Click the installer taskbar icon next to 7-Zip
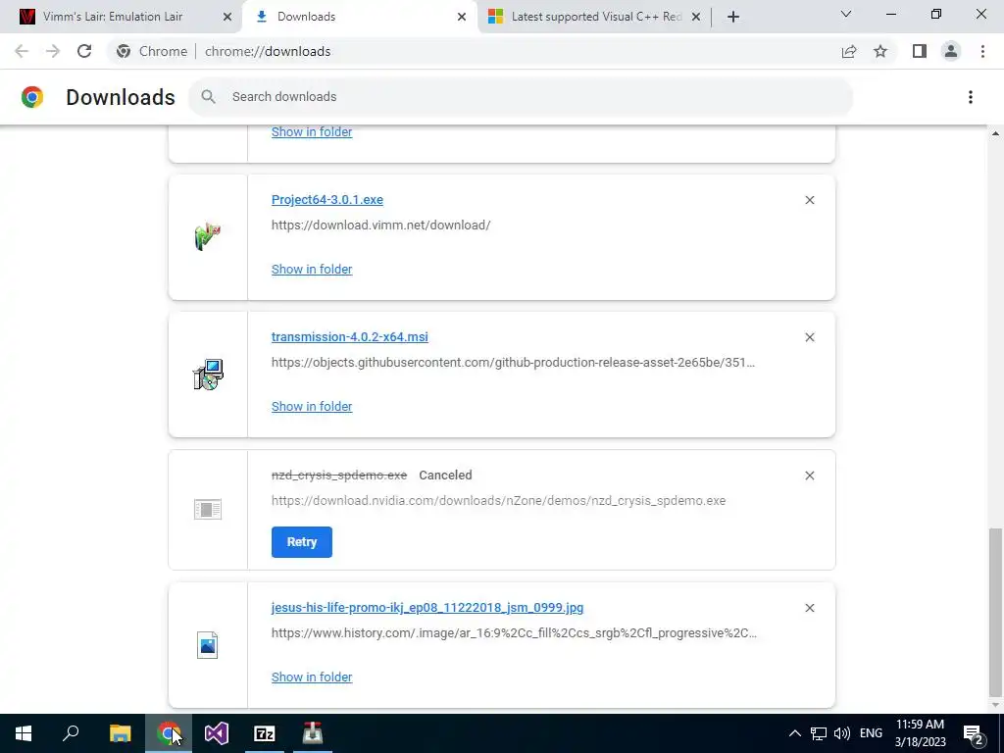This screenshot has height=753, width=1004. 313,733
